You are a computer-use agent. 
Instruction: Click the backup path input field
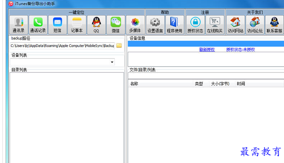point(62,46)
